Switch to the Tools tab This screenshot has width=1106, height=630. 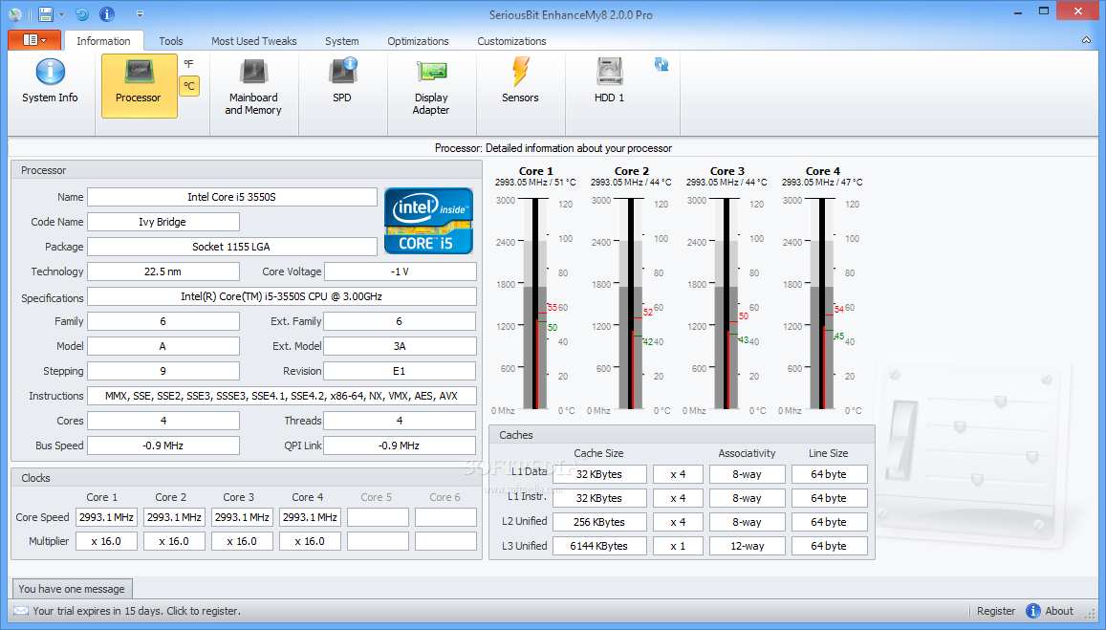pyautogui.click(x=171, y=41)
